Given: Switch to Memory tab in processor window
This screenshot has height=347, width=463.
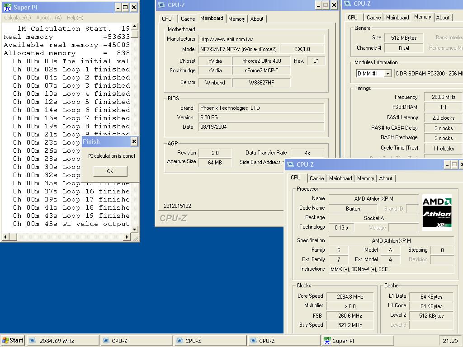Looking at the screenshot, I should point(365,178).
